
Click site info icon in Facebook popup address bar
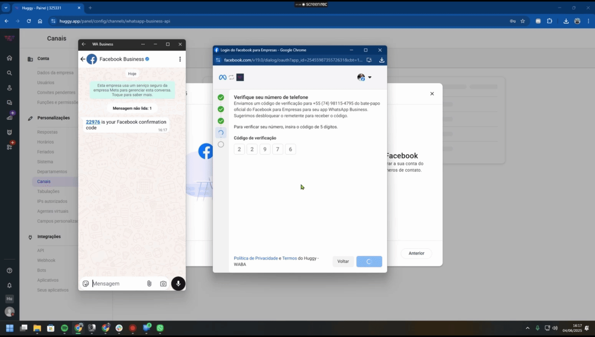pyautogui.click(x=218, y=60)
